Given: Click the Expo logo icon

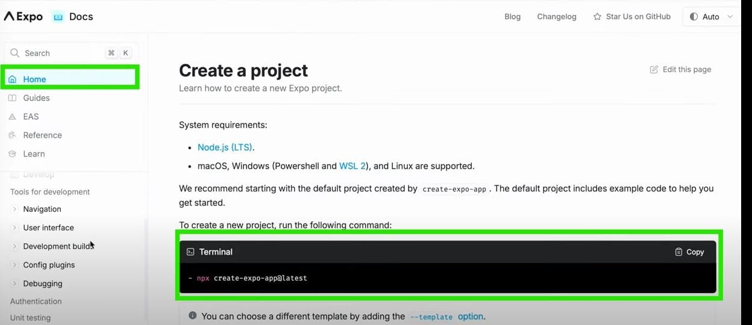Looking at the screenshot, I should 9,17.
